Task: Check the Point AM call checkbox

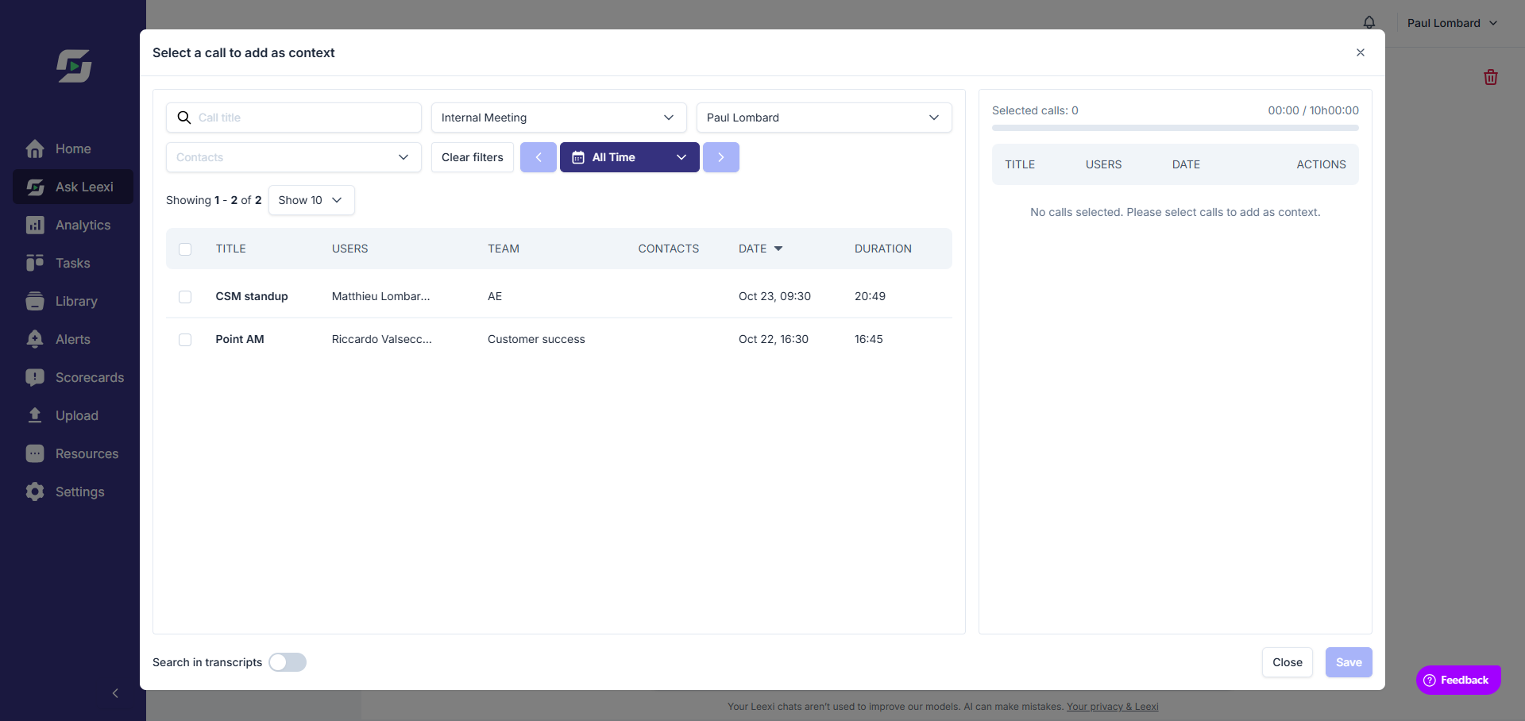Action: tap(185, 339)
